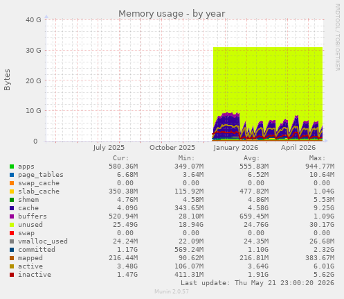Click page_tables max value 10.64M
This screenshot has height=299, width=344.
coord(322,175)
